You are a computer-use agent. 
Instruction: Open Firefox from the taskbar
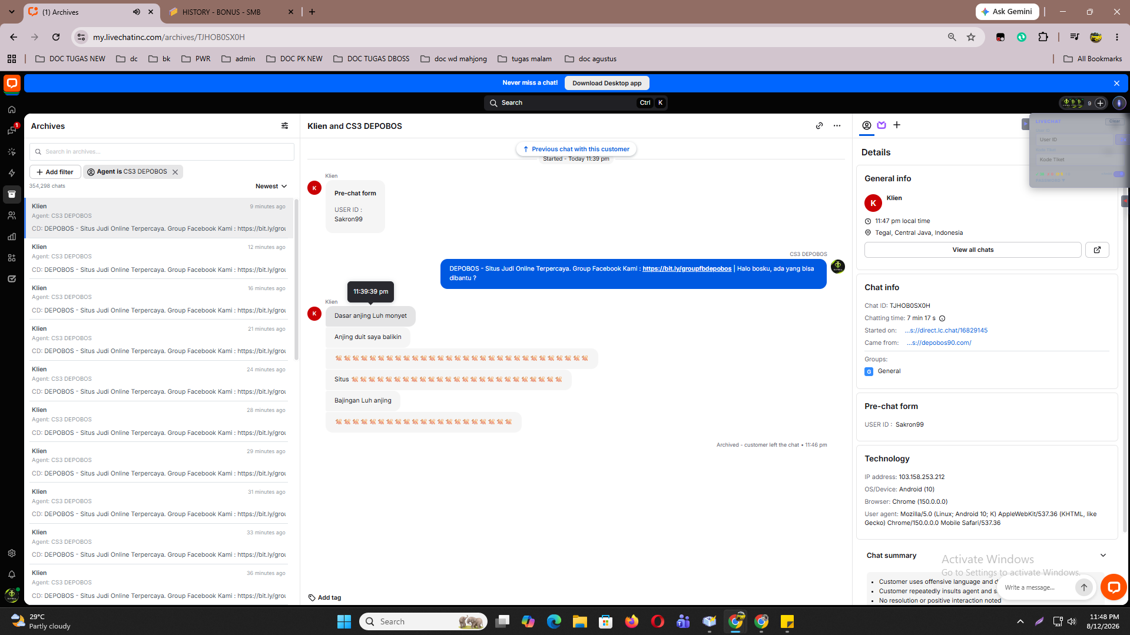tap(632, 621)
